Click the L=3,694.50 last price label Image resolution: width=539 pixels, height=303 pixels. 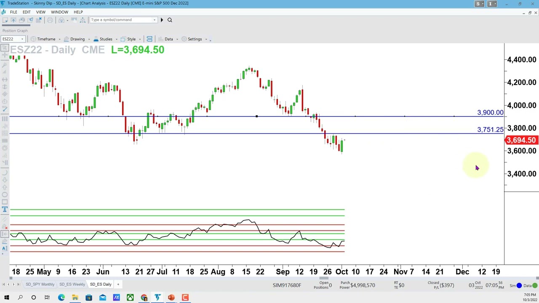click(x=138, y=50)
